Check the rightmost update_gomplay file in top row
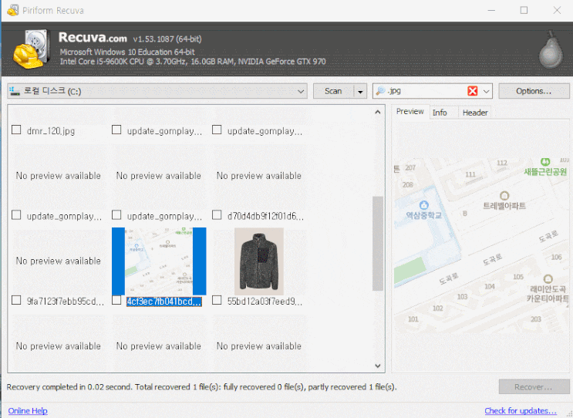The width and height of the screenshot is (573, 418). (217, 130)
